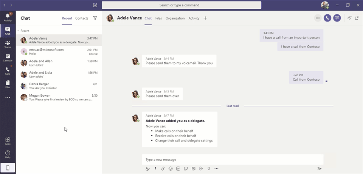Open the Files section in sidebar
This screenshot has height=174, width=363.
coord(8,84)
